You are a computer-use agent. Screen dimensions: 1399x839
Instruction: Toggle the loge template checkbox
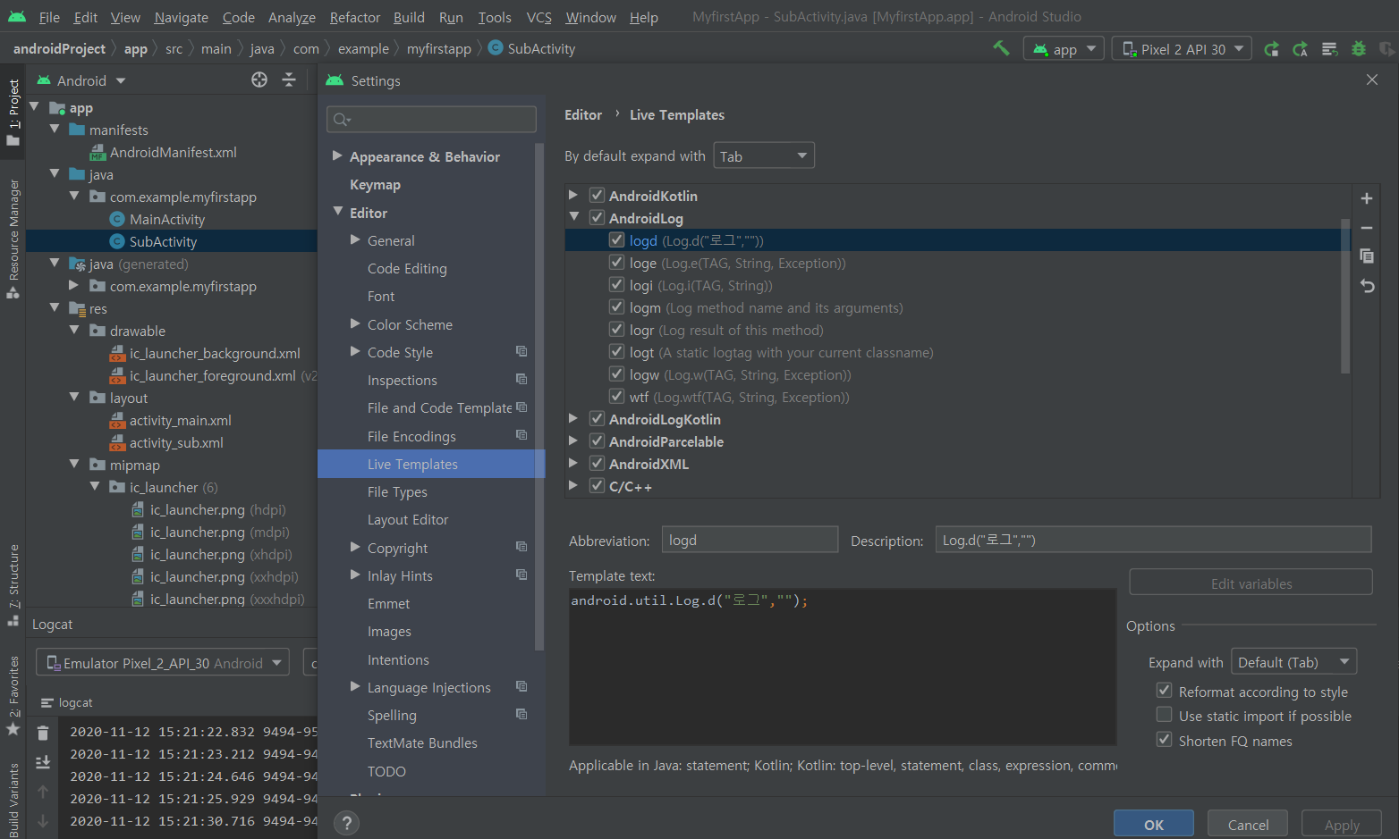[x=616, y=262]
